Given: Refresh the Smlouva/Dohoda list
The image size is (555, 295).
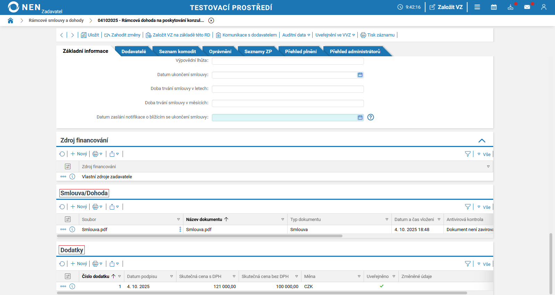Looking at the screenshot, I should point(62,207).
